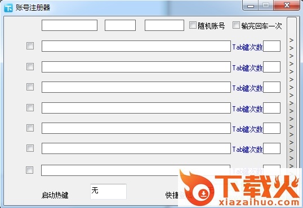Minimize the 账号注册器 window
The height and width of the screenshot is (208, 303).
[251, 6]
